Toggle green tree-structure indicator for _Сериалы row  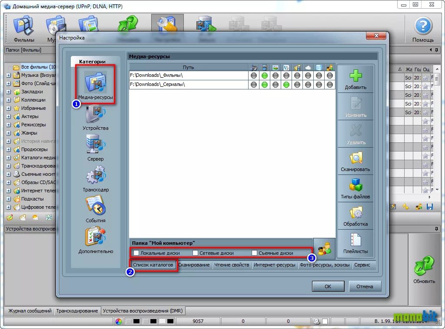[286, 85]
